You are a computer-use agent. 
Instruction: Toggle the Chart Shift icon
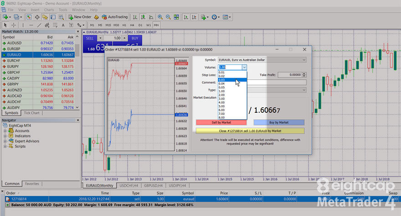tap(194, 17)
